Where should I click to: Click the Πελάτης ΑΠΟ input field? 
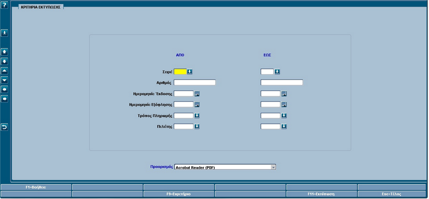(184, 126)
